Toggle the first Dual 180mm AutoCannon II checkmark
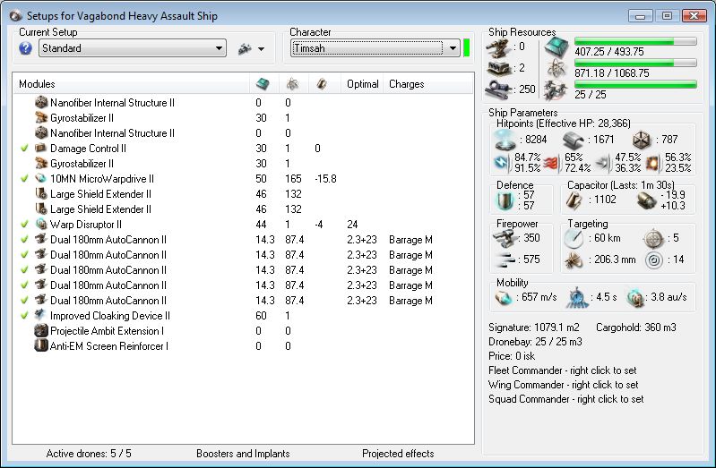This screenshot has width=716, height=468. tap(25, 240)
